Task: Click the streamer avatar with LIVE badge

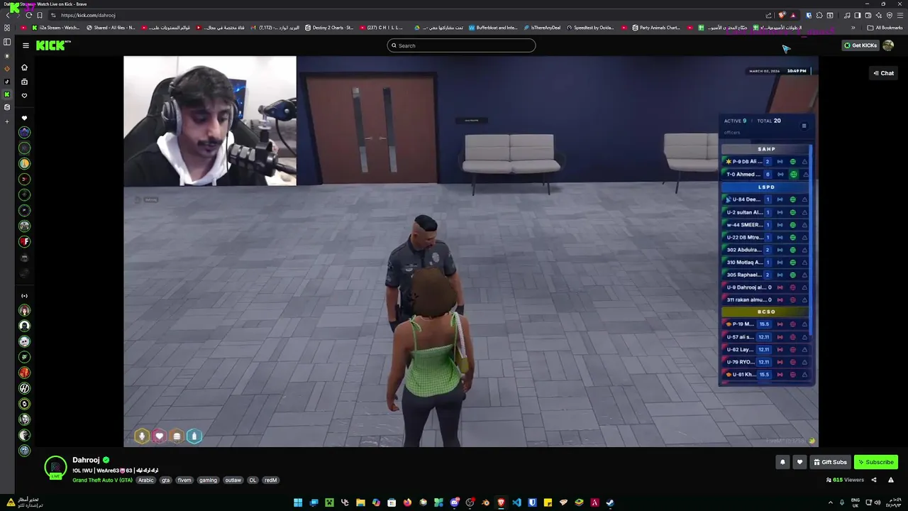Action: [55, 468]
